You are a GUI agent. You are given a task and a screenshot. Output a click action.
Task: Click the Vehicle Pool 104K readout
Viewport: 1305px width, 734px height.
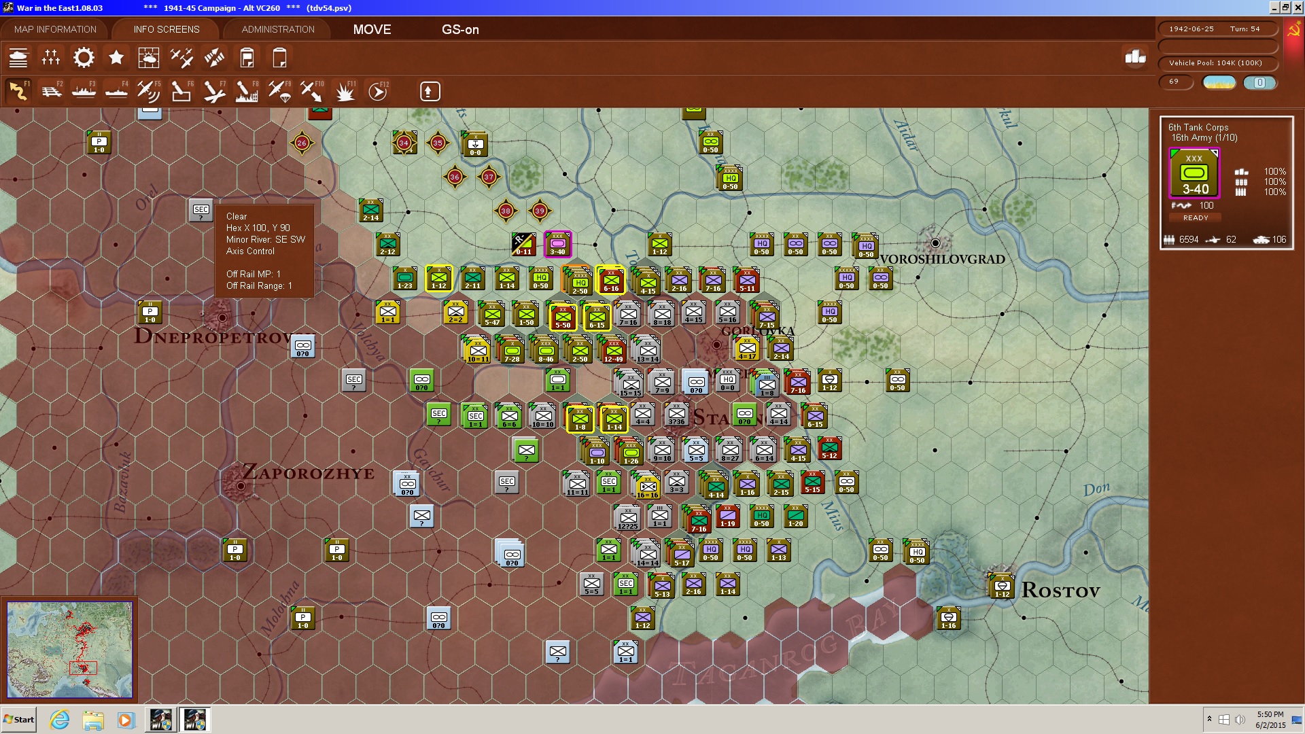pyautogui.click(x=1217, y=63)
